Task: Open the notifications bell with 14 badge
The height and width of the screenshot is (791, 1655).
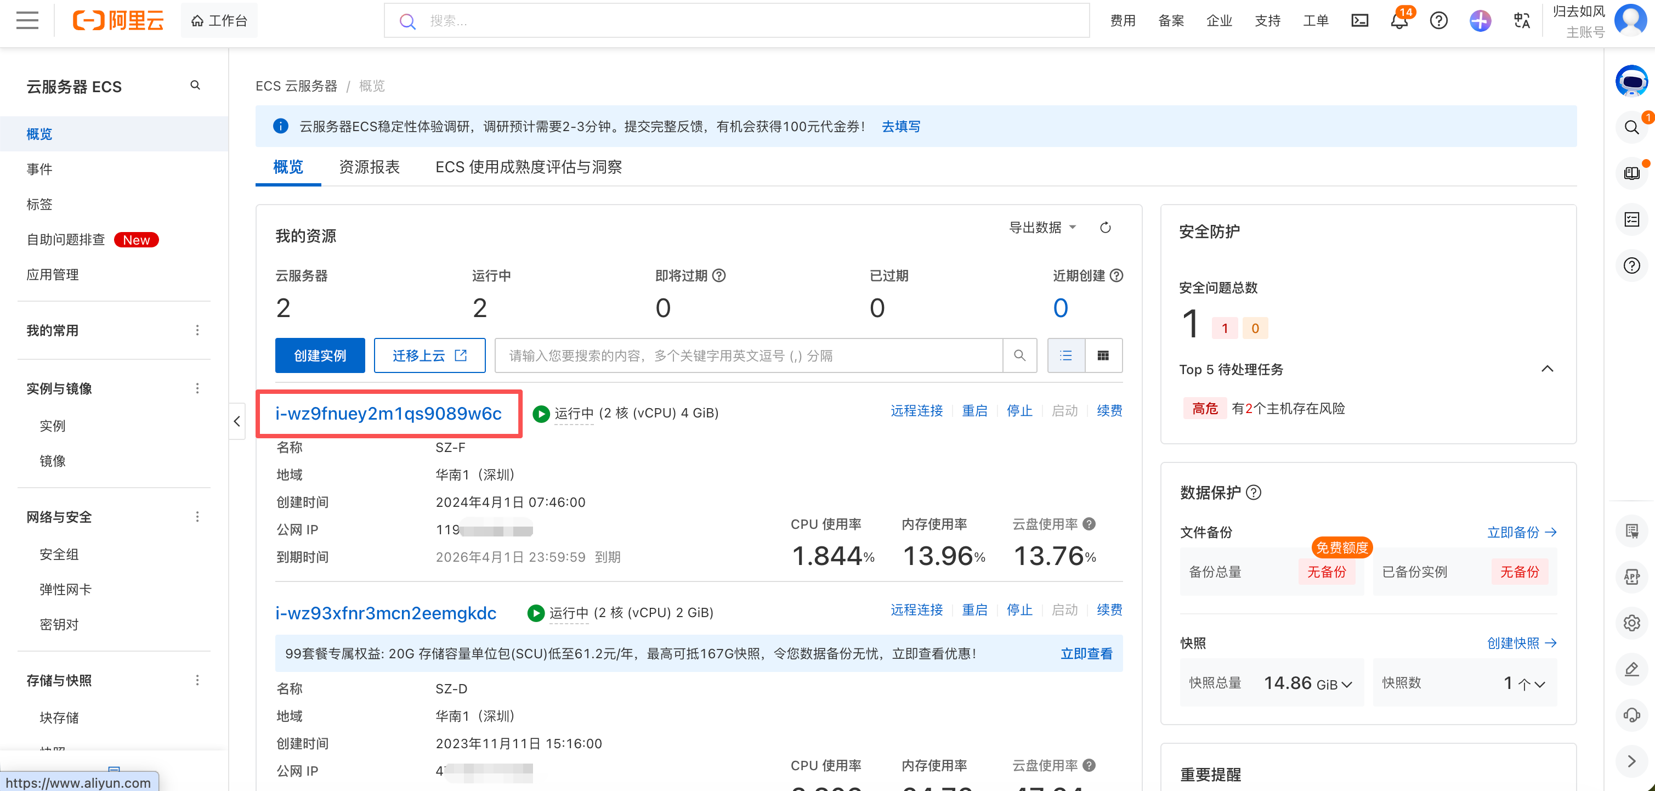Action: tap(1399, 20)
